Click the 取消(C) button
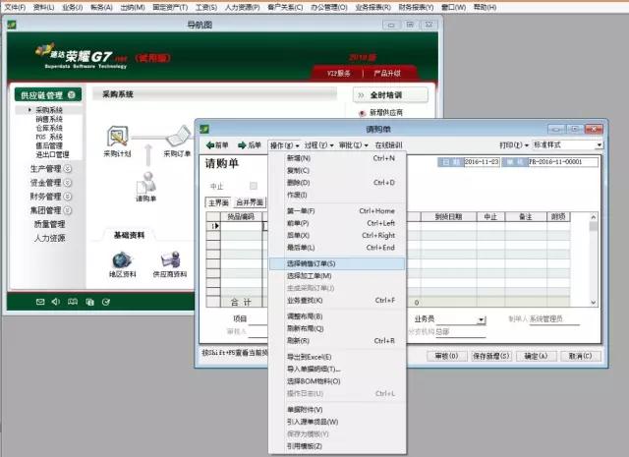629x457 pixels. pyautogui.click(x=581, y=356)
